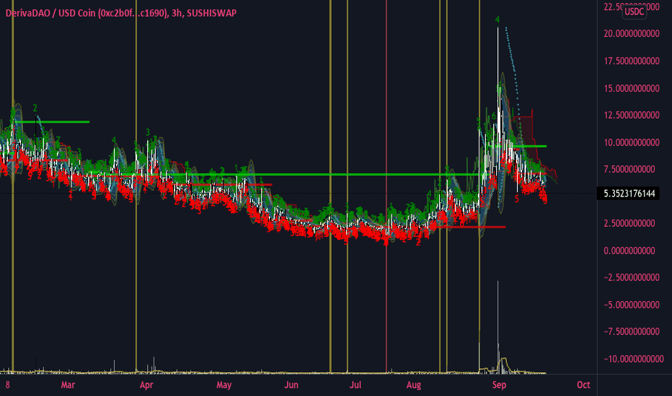The image size is (672, 396).
Task: Click the 8 date label on time axis
Action: (x=8, y=385)
